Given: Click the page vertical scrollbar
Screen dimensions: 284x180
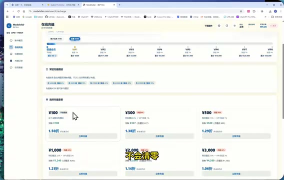Looking at the screenshot, I should (x=282, y=81).
